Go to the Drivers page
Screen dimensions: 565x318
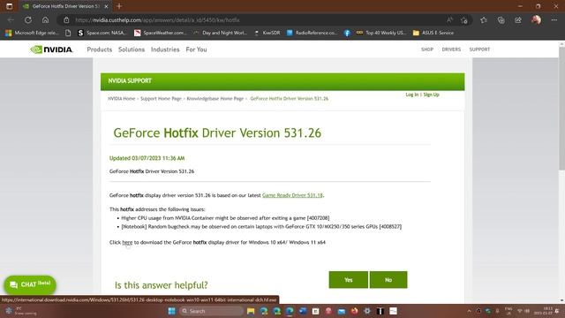click(x=451, y=49)
